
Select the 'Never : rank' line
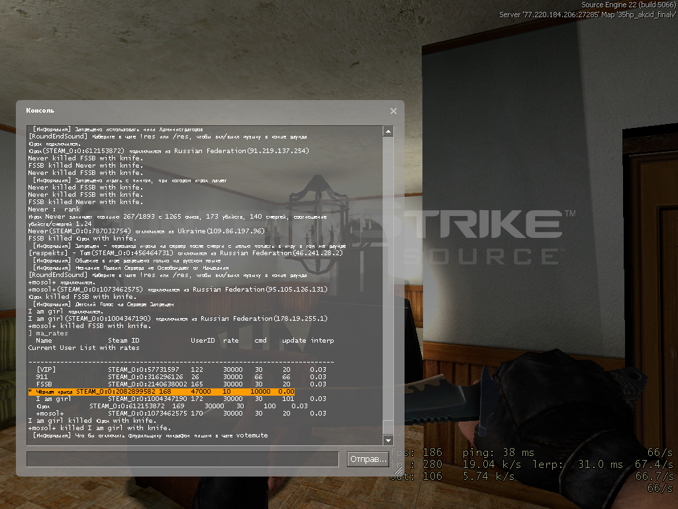[x=54, y=209]
